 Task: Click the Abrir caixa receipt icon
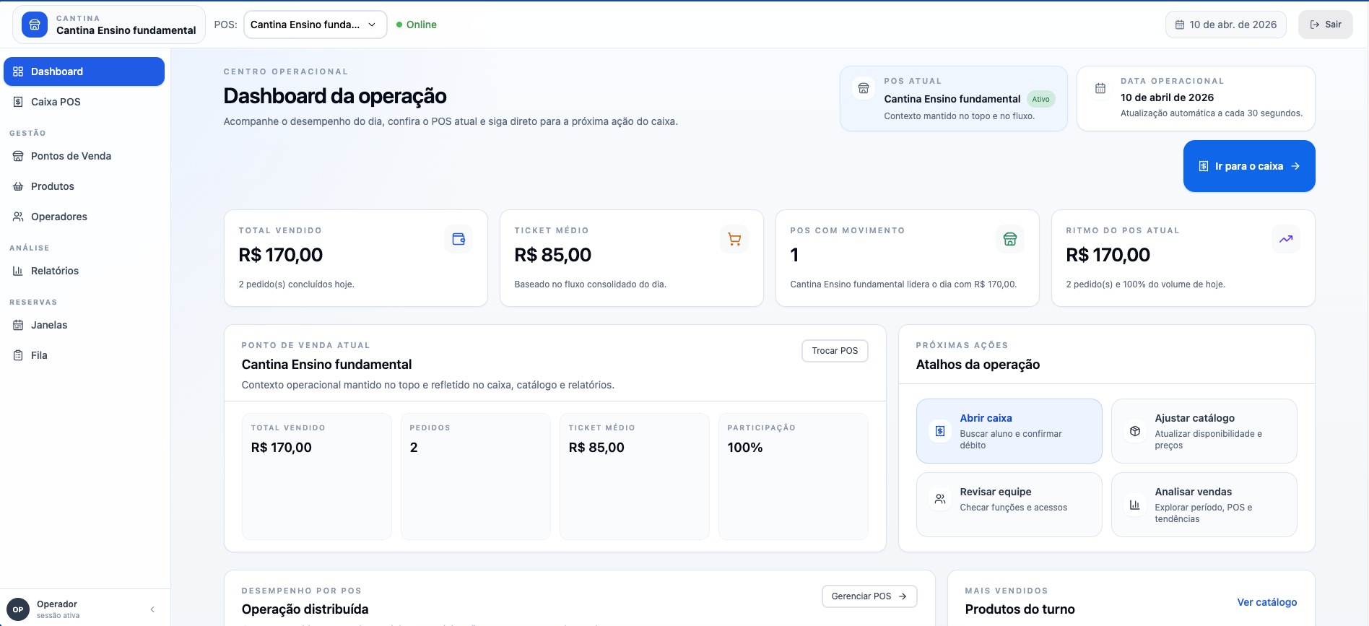(940, 431)
